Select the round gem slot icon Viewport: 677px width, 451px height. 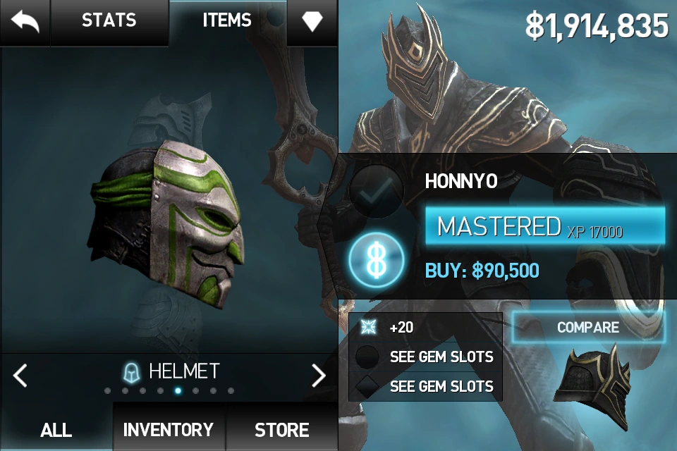[367, 357]
